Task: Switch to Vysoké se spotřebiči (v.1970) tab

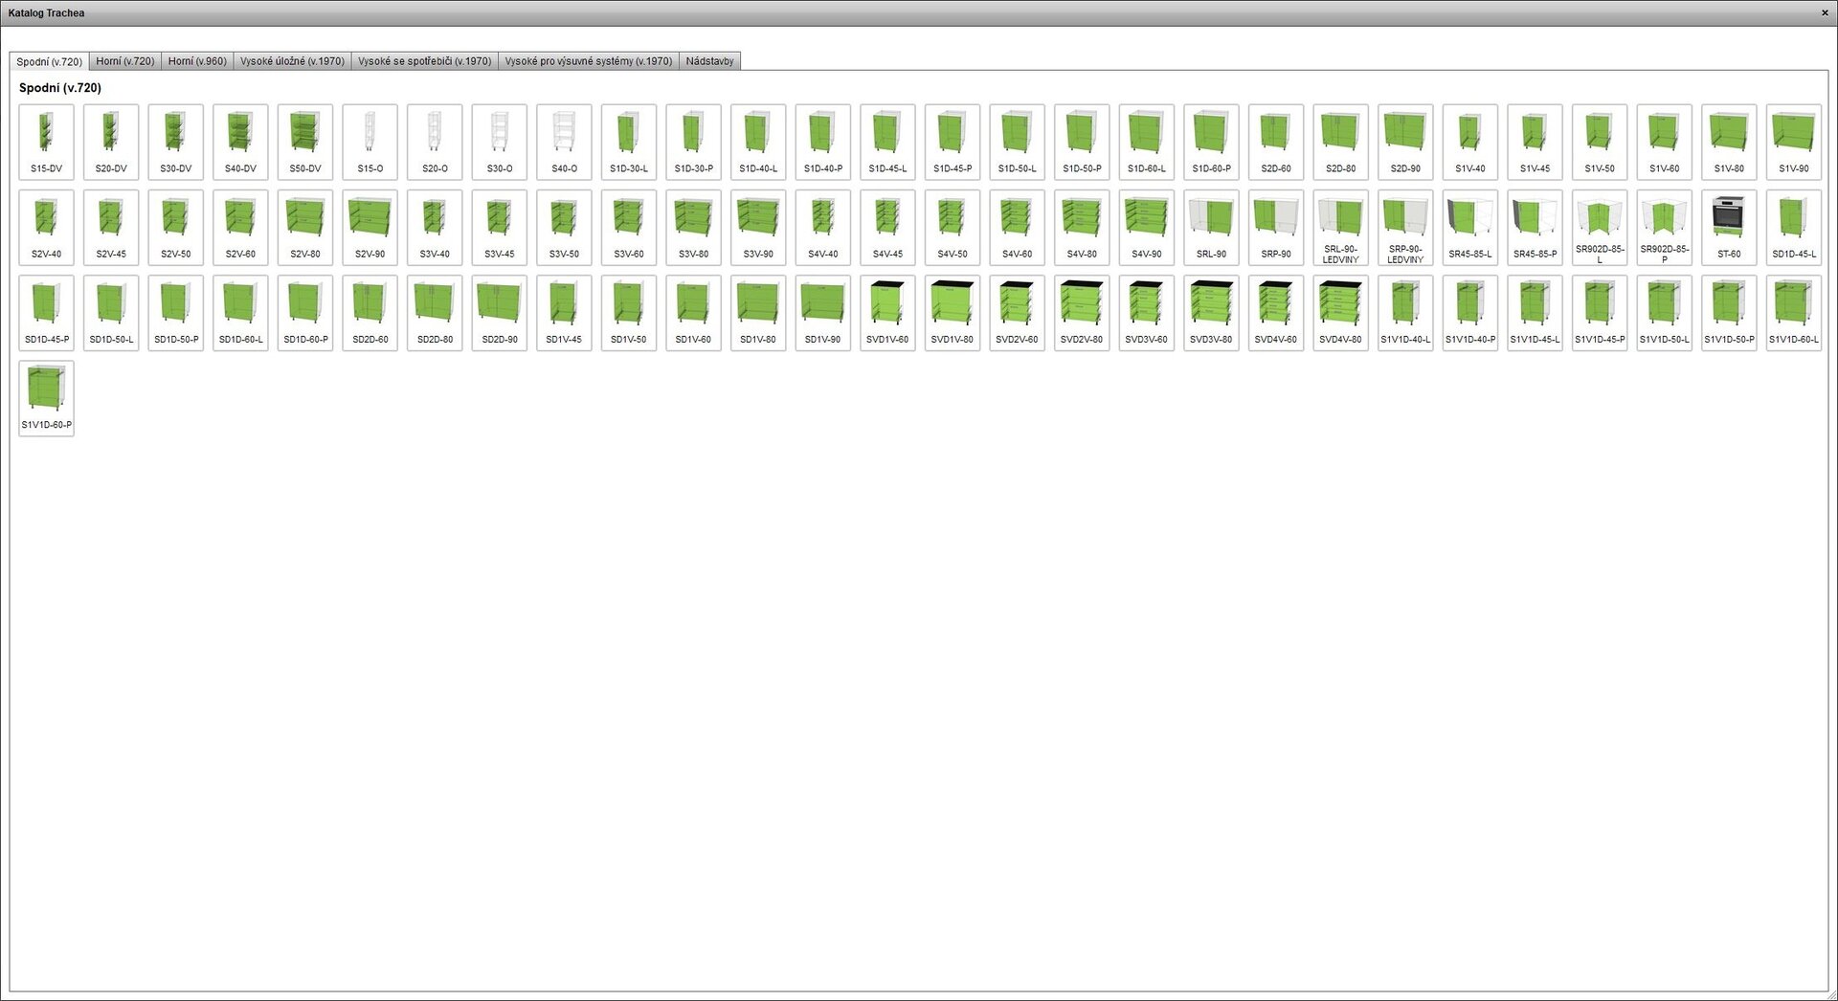Action: (x=424, y=61)
